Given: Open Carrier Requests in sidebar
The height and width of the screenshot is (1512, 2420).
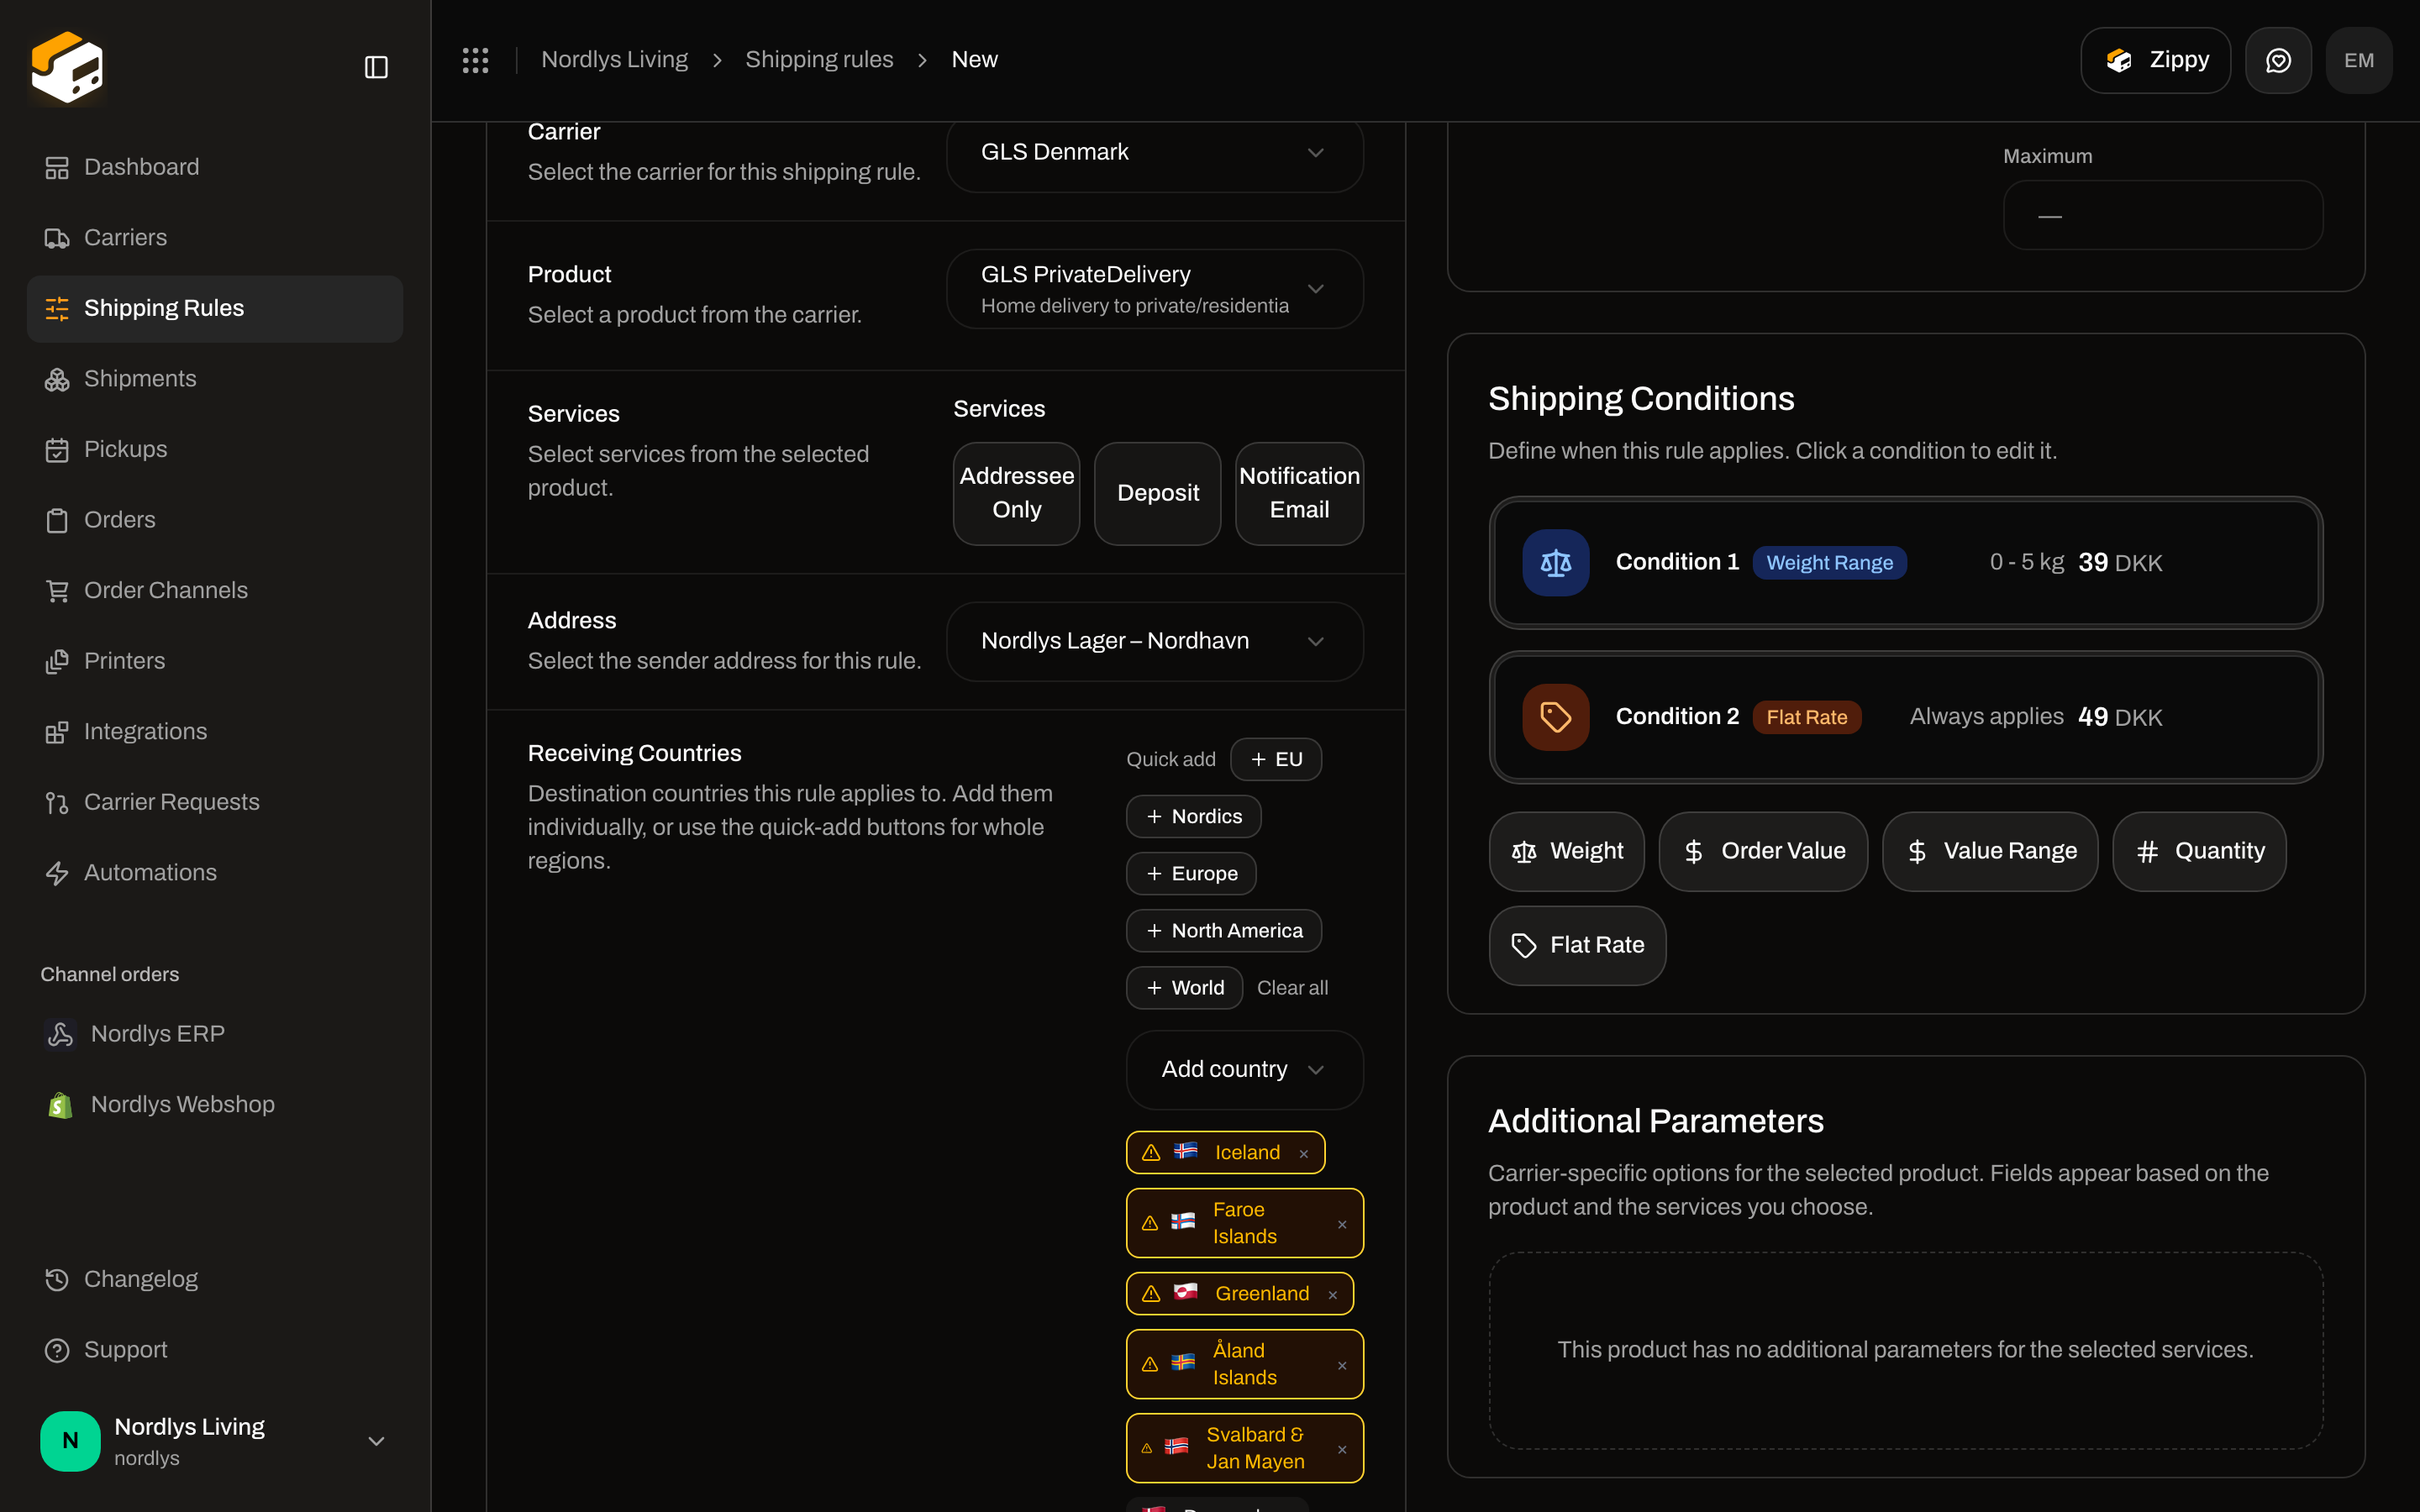Looking at the screenshot, I should [x=215, y=803].
